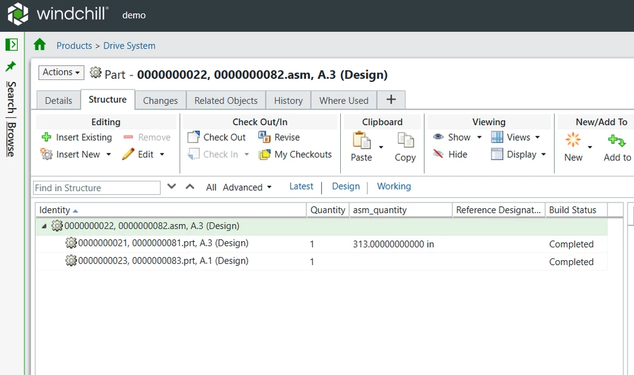Switch to the Changes tab
The width and height of the screenshot is (634, 375).
point(160,101)
